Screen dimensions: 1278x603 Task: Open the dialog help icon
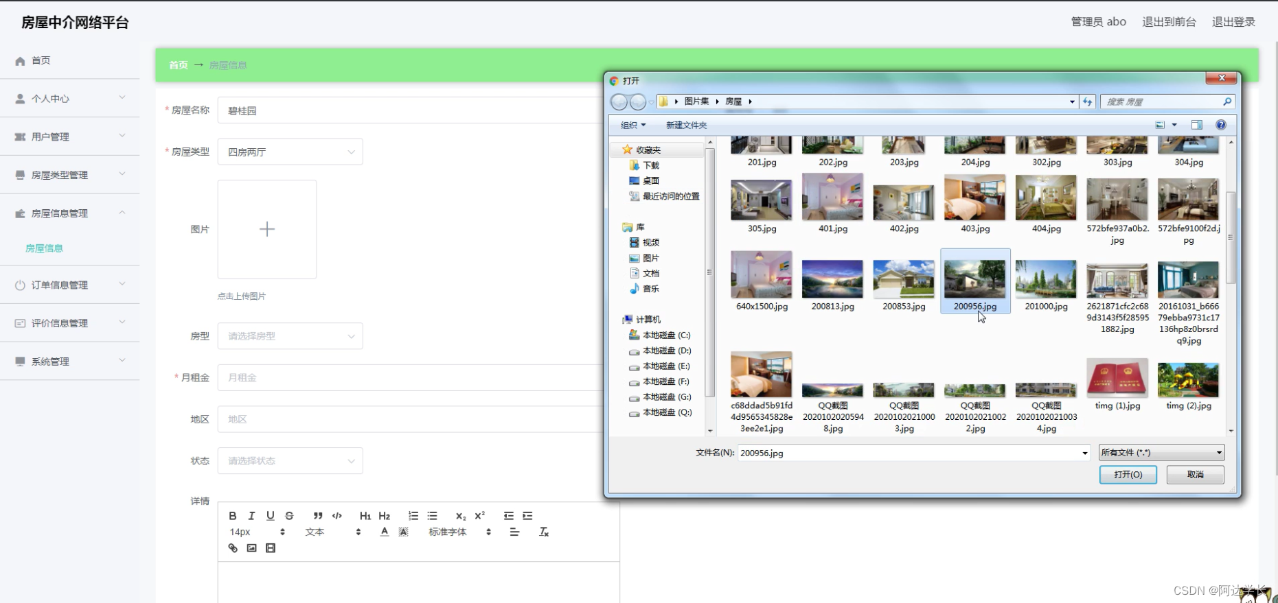point(1221,125)
